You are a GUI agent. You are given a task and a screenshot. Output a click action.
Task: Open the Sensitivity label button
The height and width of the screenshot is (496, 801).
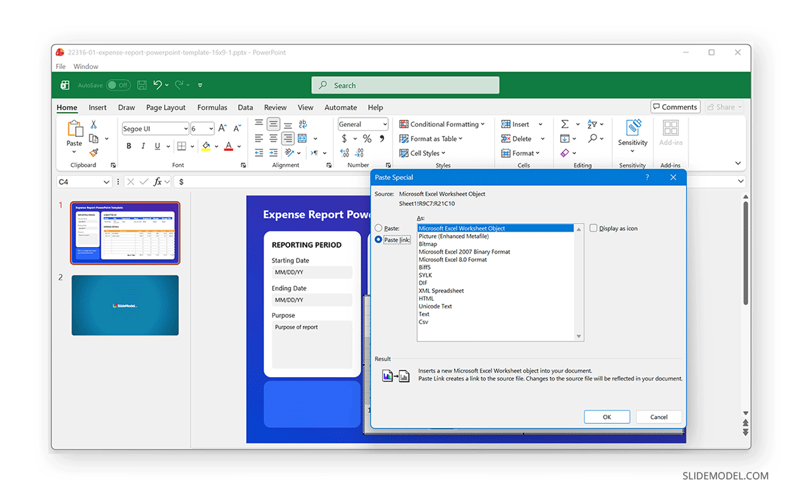point(633,136)
